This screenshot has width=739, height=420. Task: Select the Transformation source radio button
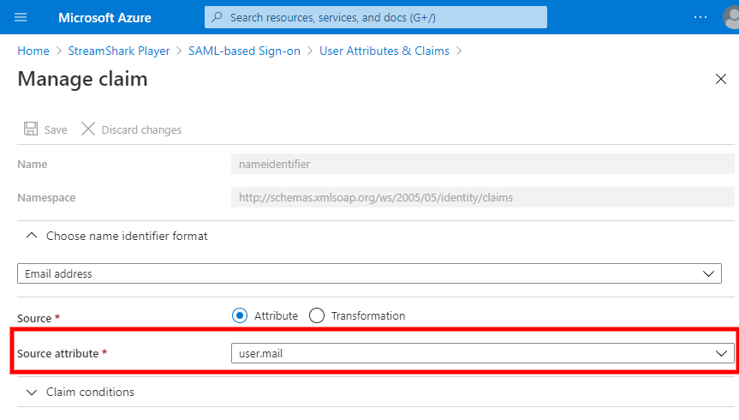point(317,315)
